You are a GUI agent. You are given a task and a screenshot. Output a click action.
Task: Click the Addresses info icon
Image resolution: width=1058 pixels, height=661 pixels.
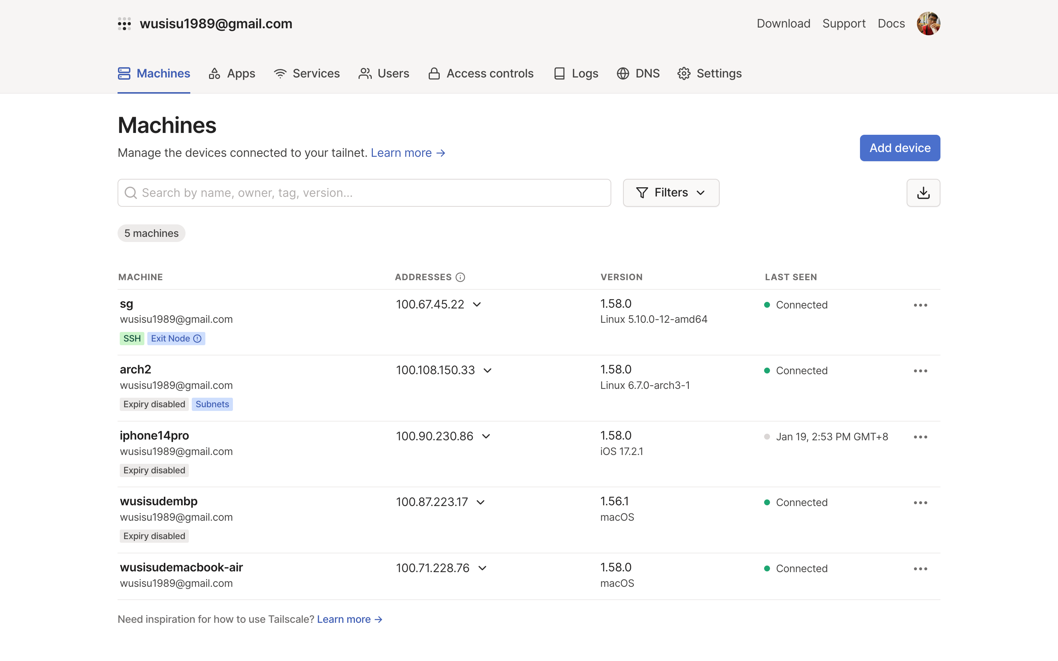[460, 277]
